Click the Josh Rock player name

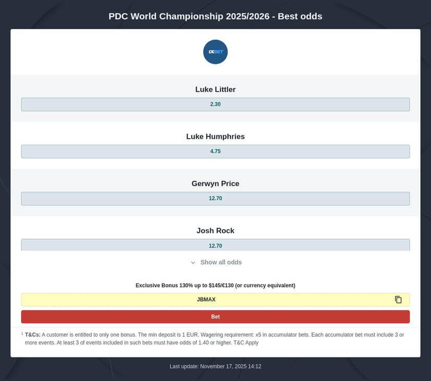215,230
